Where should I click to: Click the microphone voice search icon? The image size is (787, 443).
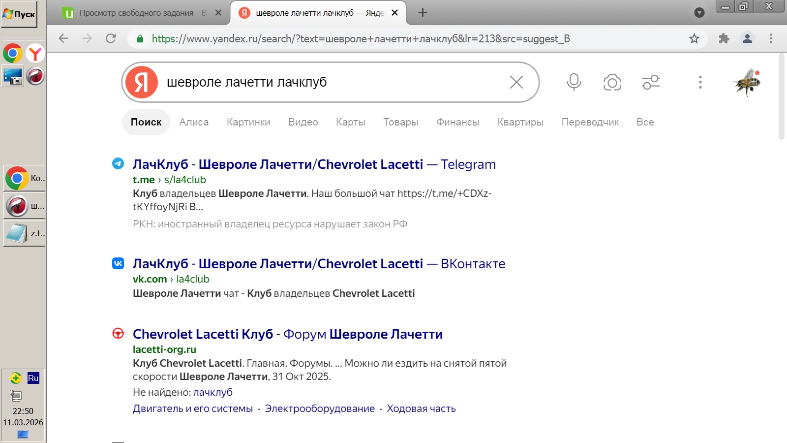tap(574, 82)
